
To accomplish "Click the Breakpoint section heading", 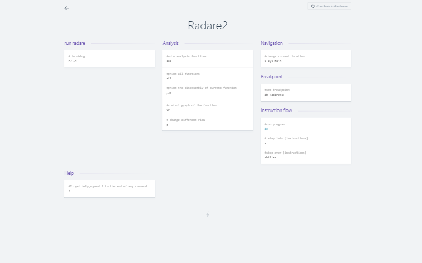I will [x=271, y=77].
